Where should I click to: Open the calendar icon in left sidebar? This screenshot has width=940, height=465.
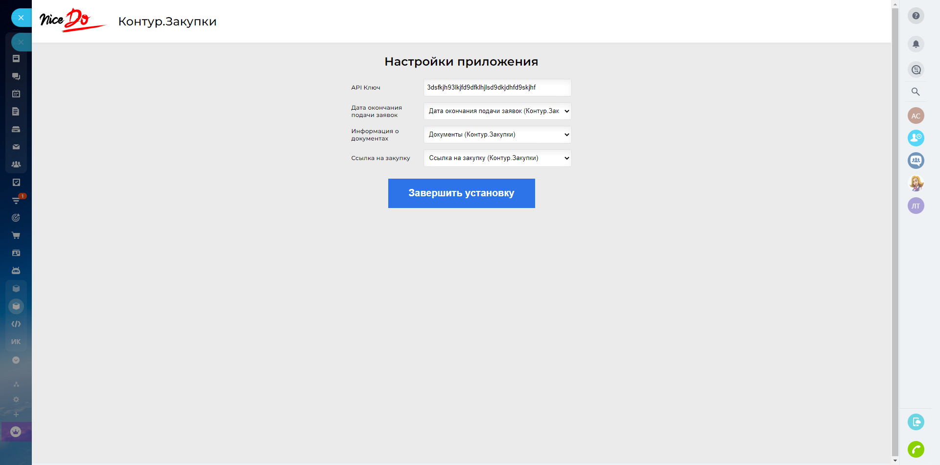[x=16, y=94]
